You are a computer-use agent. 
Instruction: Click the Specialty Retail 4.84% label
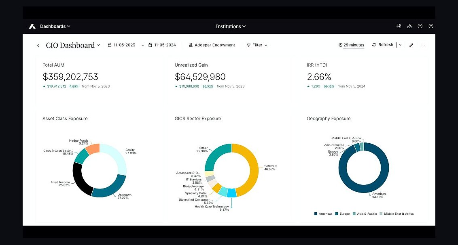point(196,195)
